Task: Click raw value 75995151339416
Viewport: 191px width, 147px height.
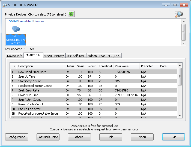Action: tap(126, 95)
